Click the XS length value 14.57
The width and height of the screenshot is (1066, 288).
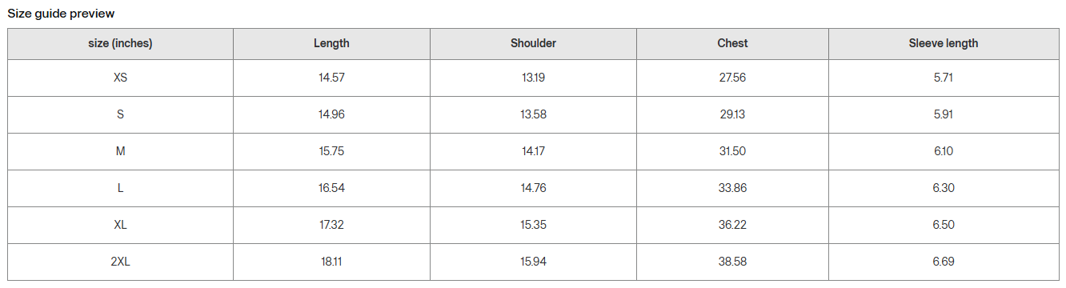(331, 78)
